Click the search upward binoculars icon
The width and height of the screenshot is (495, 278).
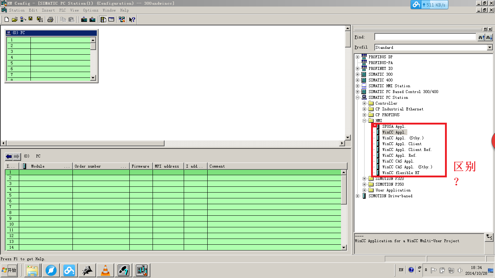[x=481, y=37]
